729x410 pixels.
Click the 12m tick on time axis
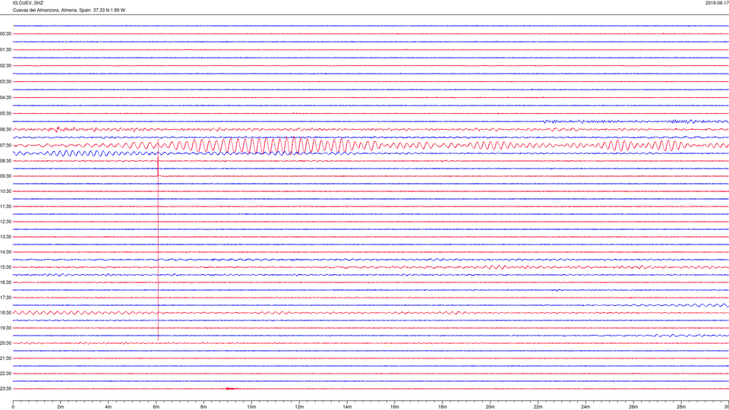(x=299, y=407)
